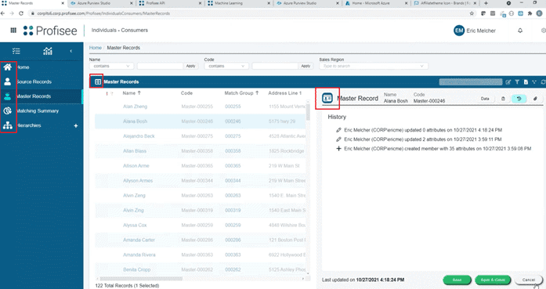
Task: Click the Code column header
Action: point(186,93)
